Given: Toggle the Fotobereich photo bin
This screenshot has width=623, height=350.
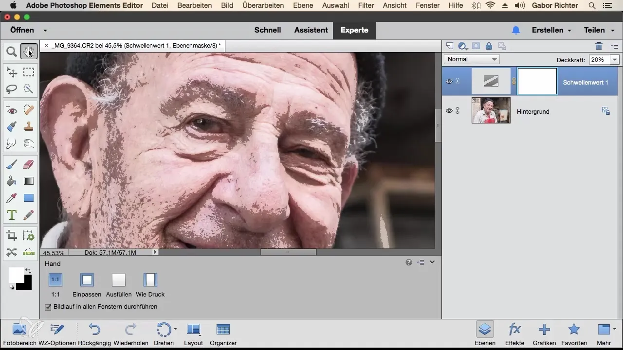Looking at the screenshot, I should [x=19, y=334].
